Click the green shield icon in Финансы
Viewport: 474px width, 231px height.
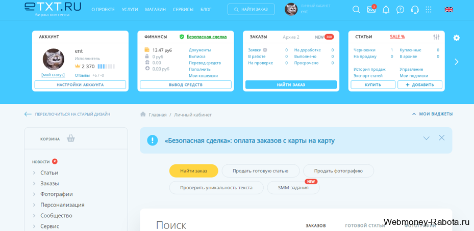point(182,37)
